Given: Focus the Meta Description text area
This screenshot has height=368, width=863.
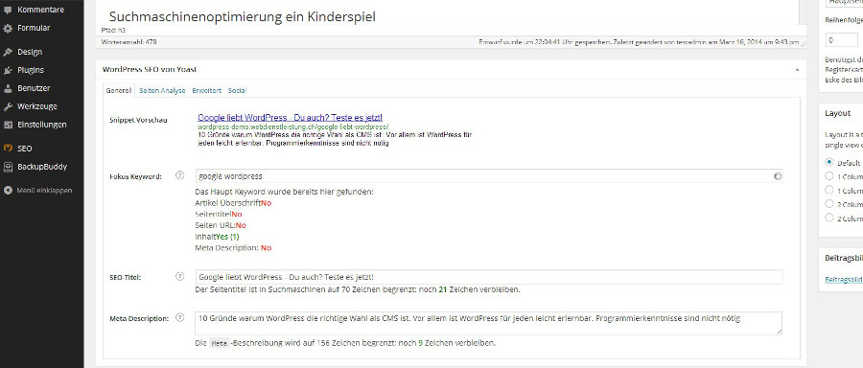Looking at the screenshot, I should 489,324.
